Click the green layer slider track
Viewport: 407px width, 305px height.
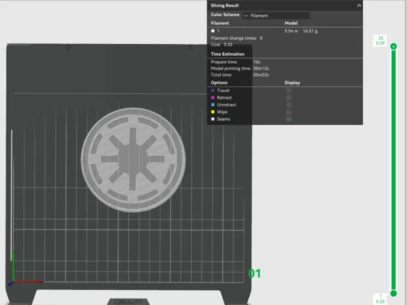[x=393, y=169]
